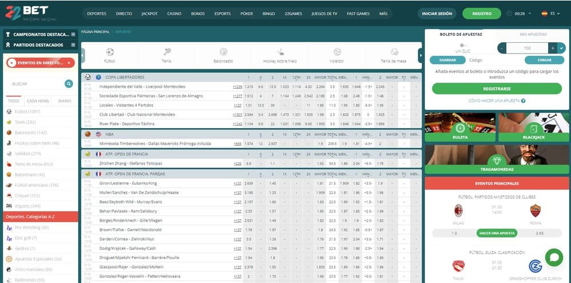
Task: Click the AC Milan team crest
Action: coord(458,211)
